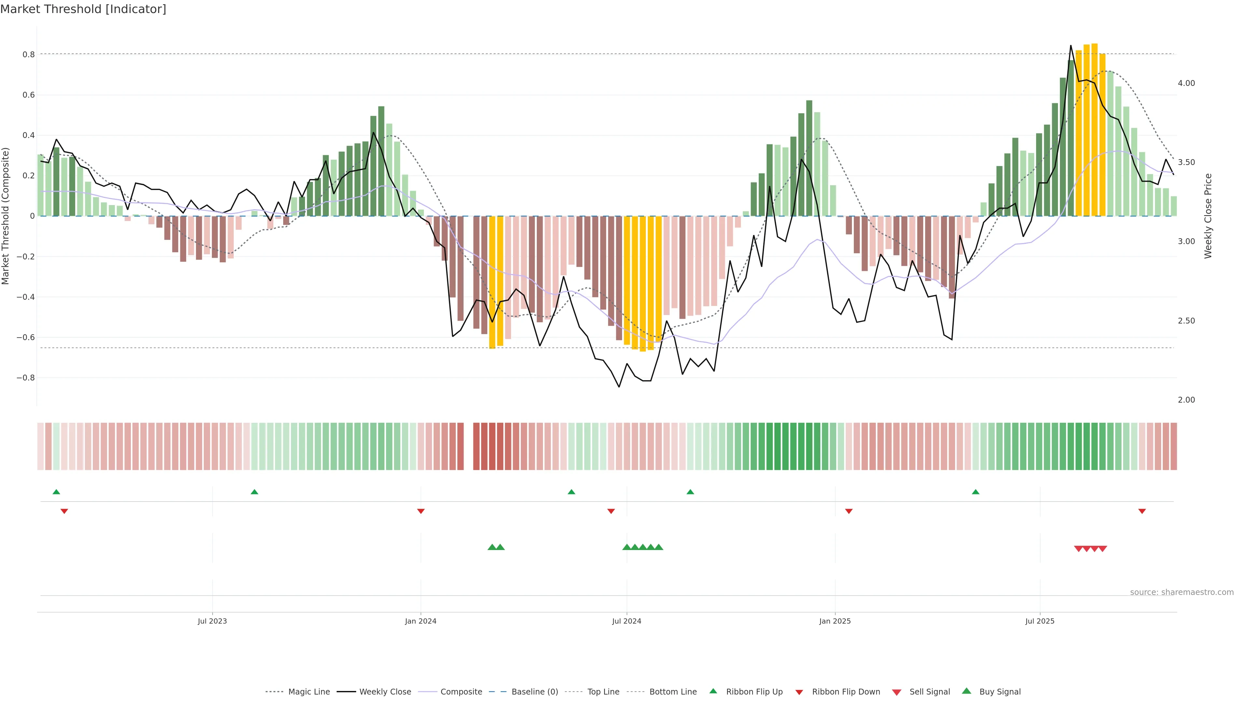
Task: Click the Market Threshold [Indicator] title
Action: pyautogui.click(x=83, y=9)
